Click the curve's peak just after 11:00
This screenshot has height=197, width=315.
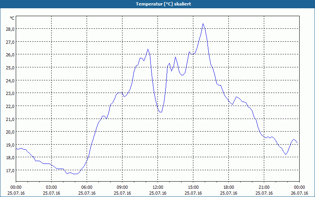pyautogui.click(x=148, y=49)
